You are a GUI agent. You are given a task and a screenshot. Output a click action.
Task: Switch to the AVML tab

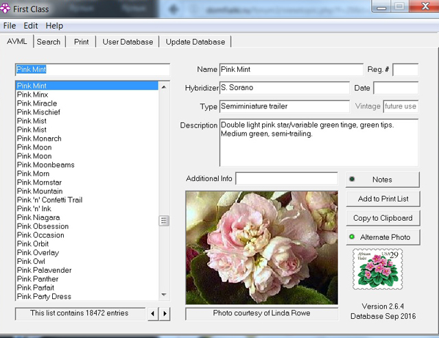pos(16,41)
